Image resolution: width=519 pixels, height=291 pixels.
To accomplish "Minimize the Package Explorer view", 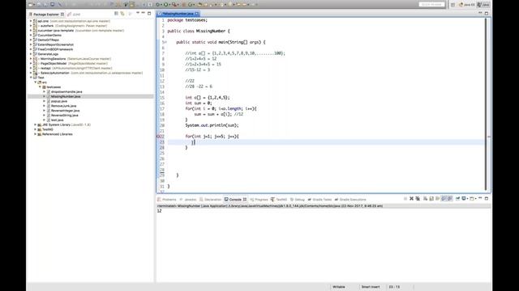I will click(143, 13).
